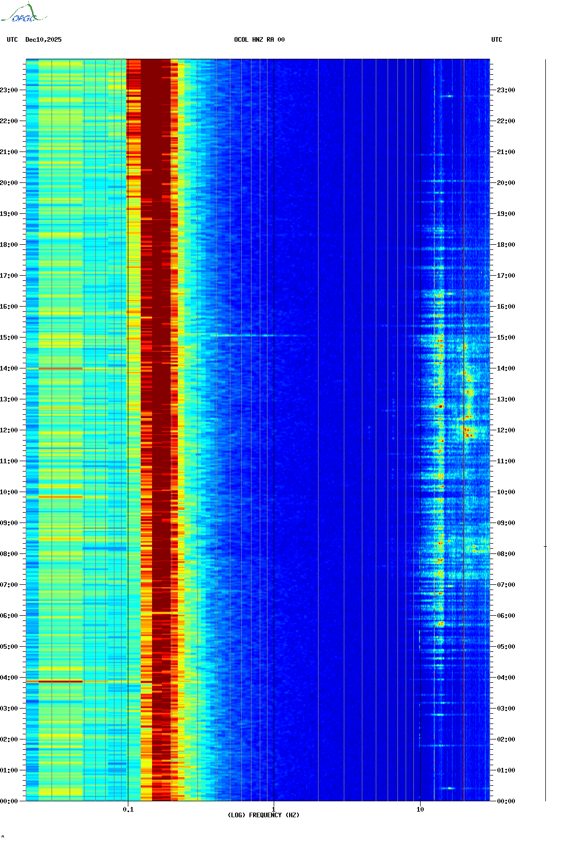This screenshot has width=568, height=842.
Task: Click the horizontal streak at 15:00 near 1 Hz
Action: (242, 335)
